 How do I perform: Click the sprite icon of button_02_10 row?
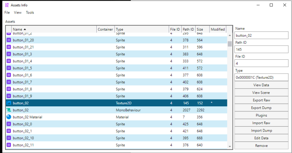point(9,138)
